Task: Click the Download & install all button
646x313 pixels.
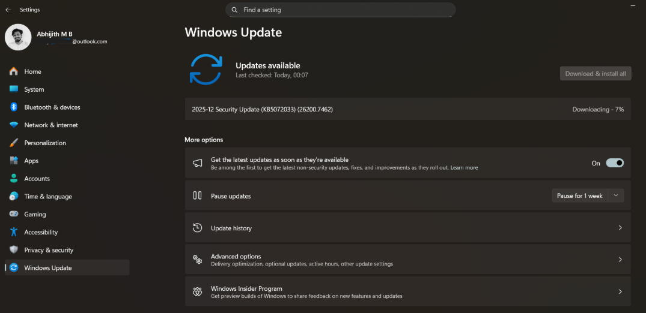Action: coord(596,74)
